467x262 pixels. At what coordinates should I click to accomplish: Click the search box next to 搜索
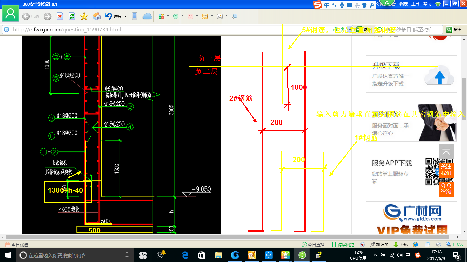[409, 30]
